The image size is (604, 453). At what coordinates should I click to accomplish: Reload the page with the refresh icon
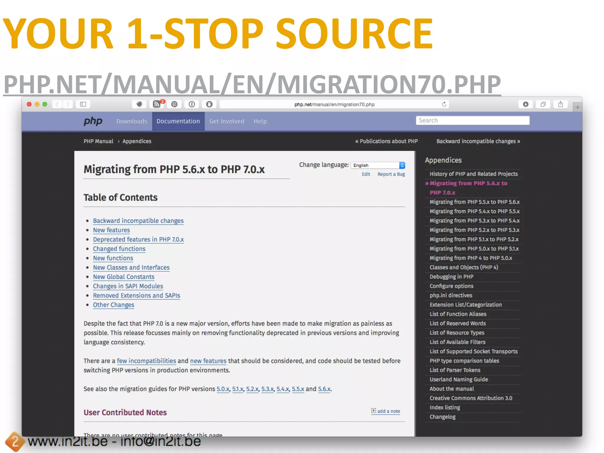point(444,104)
